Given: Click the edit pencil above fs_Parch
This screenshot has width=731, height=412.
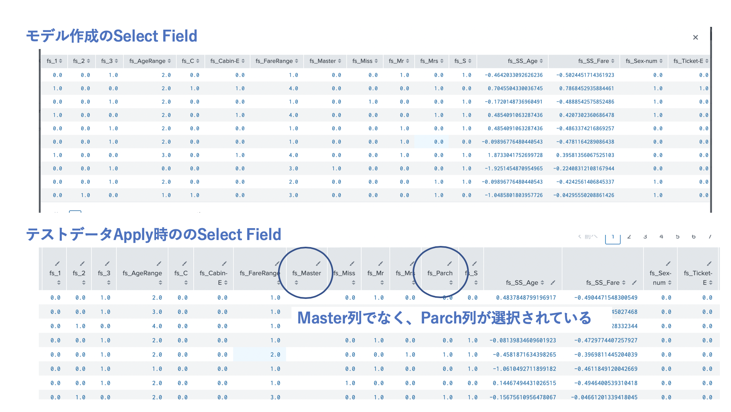Looking at the screenshot, I should (449, 264).
